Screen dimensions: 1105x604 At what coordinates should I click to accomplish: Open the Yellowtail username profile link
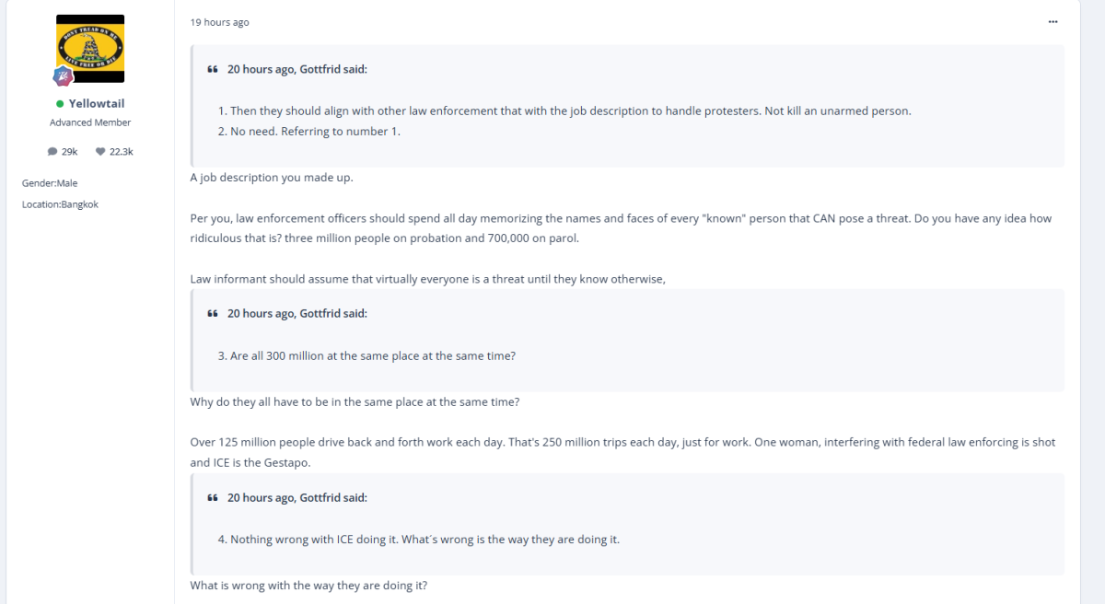tap(97, 104)
